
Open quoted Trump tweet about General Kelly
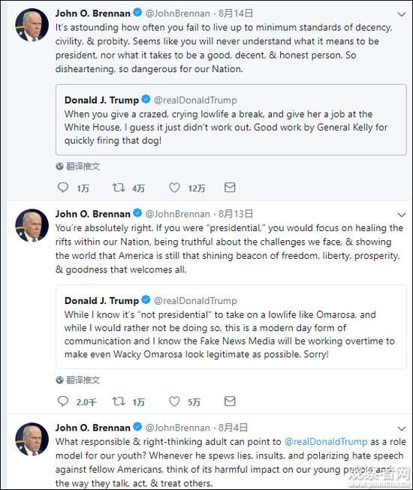tap(231, 120)
